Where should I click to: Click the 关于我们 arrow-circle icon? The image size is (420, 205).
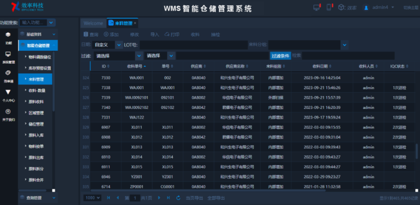pyautogui.click(x=8, y=112)
